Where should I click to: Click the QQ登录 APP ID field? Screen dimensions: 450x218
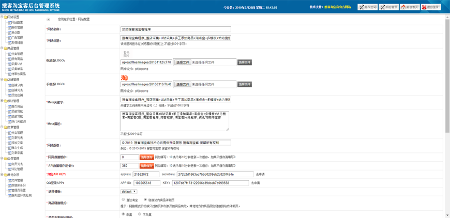147,183
